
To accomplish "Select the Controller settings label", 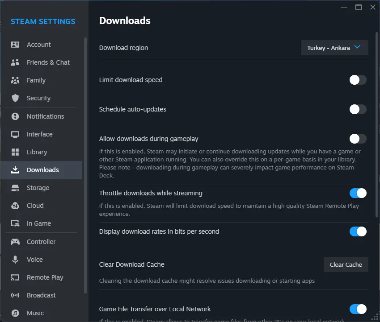I will (x=41, y=242).
